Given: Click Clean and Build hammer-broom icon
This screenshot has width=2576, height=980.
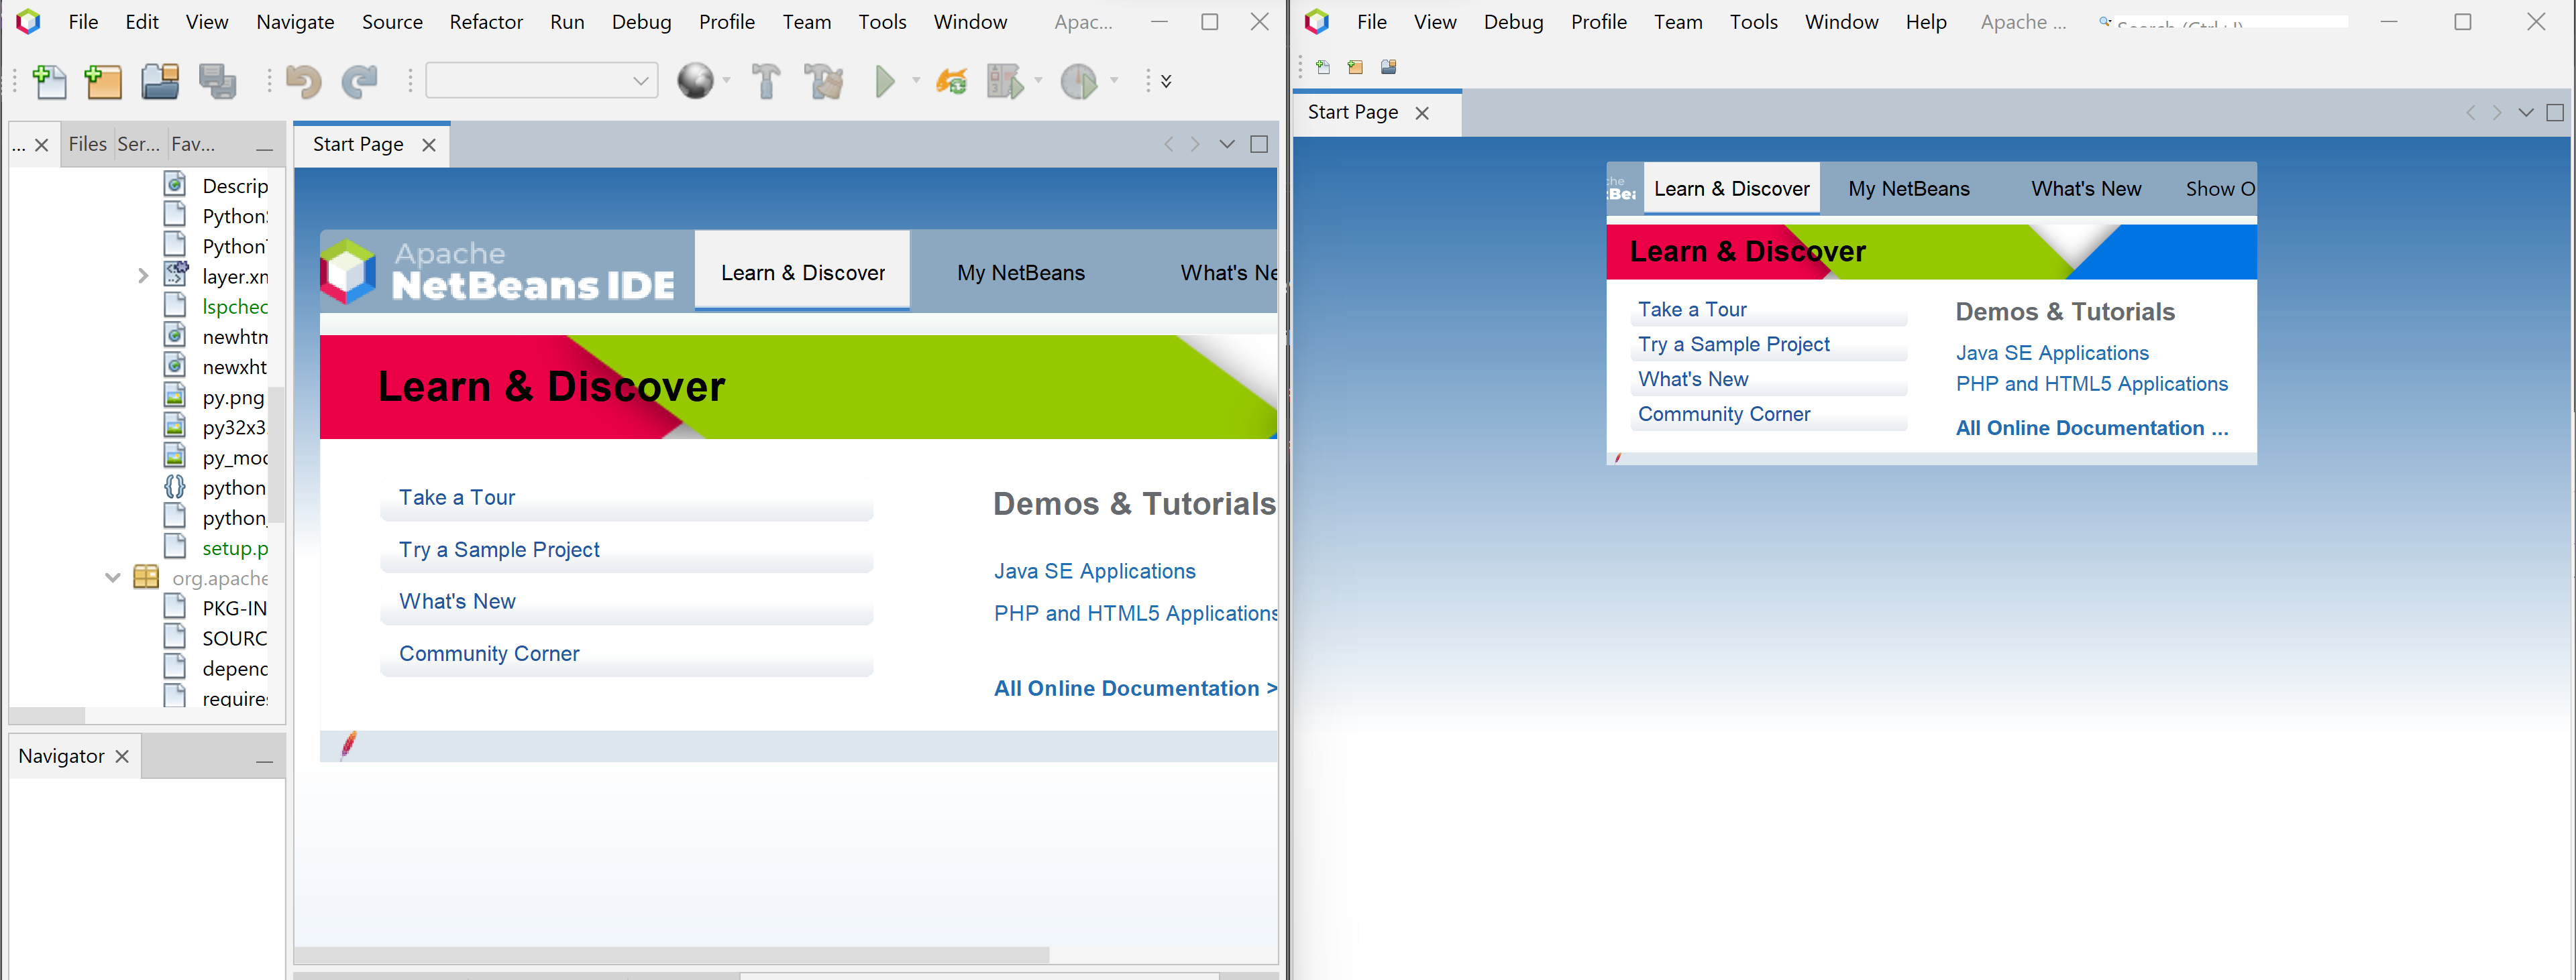Looking at the screenshot, I should (x=824, y=81).
